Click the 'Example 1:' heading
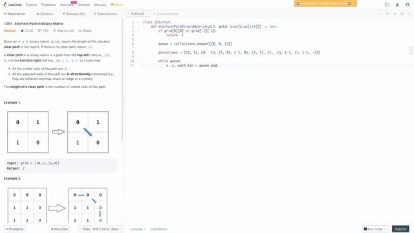 (12, 102)
